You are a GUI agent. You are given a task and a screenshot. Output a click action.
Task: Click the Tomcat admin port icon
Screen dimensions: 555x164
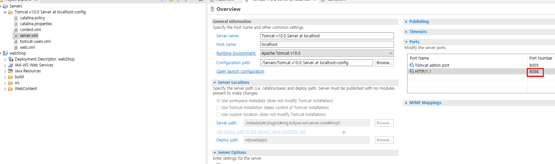point(412,65)
